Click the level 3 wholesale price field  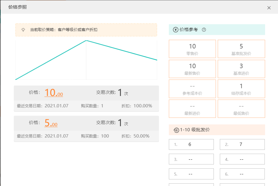[191, 159]
